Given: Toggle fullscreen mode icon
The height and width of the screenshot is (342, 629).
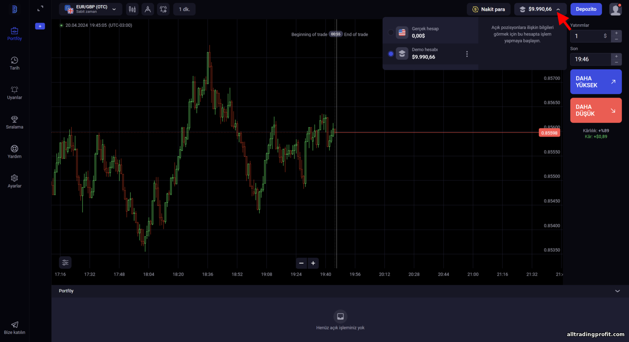Looking at the screenshot, I should click(x=40, y=8).
